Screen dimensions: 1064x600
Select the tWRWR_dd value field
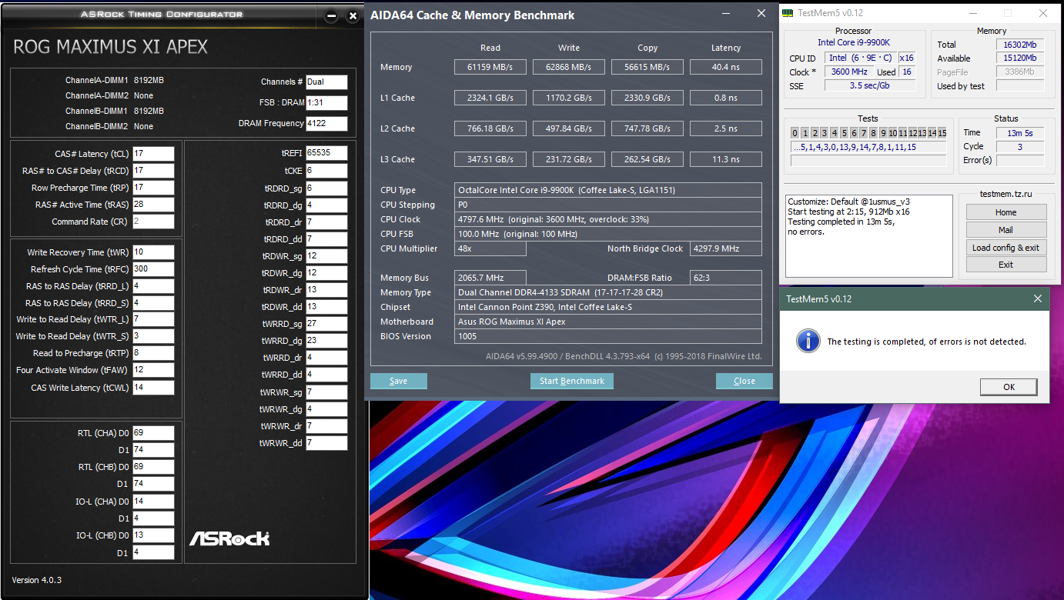coord(326,443)
